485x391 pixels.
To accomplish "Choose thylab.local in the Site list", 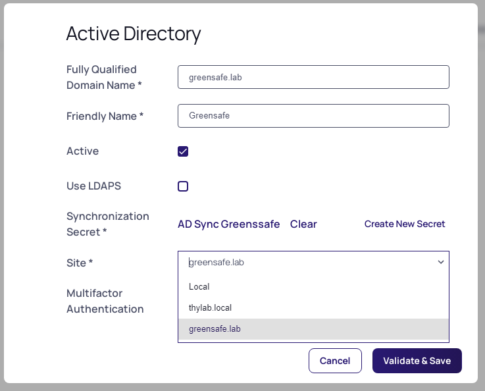I will tap(210, 307).
